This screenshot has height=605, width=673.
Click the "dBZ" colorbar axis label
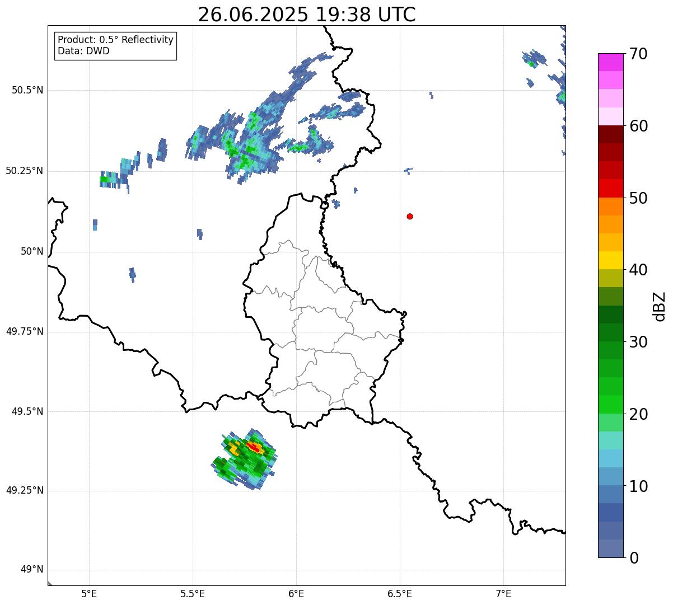pyautogui.click(x=660, y=306)
